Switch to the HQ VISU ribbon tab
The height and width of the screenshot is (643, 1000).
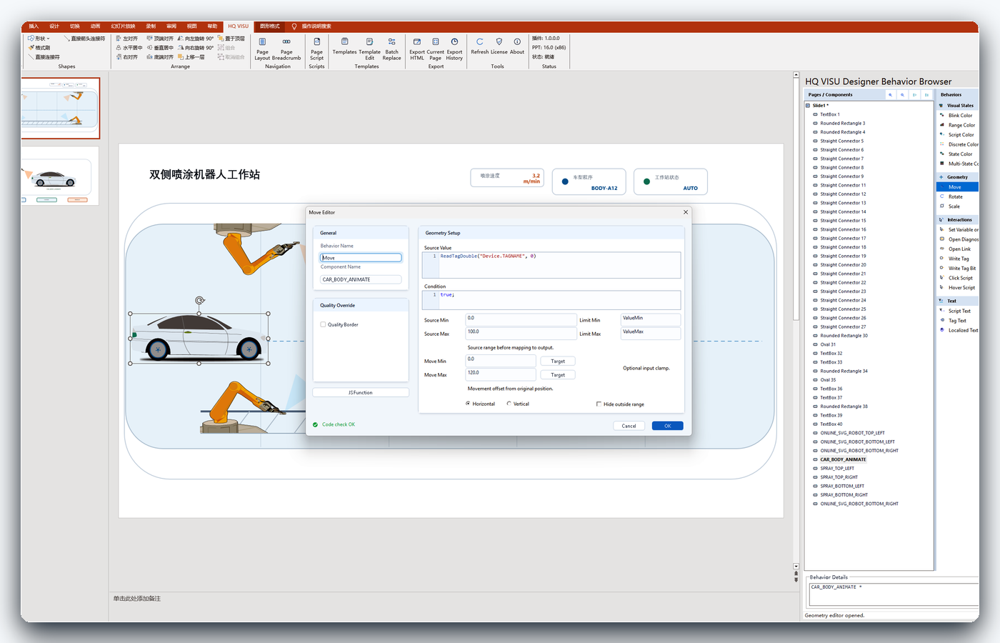click(238, 26)
